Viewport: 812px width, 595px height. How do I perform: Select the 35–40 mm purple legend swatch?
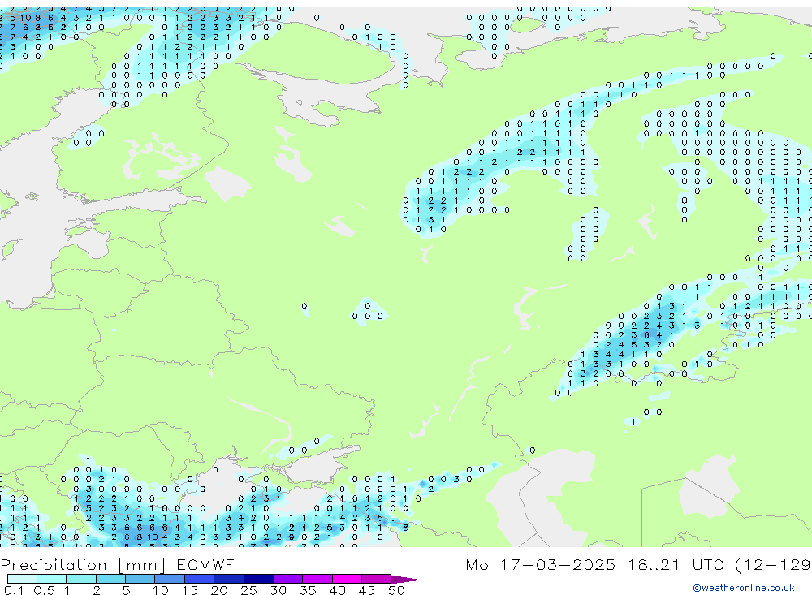coord(317,579)
